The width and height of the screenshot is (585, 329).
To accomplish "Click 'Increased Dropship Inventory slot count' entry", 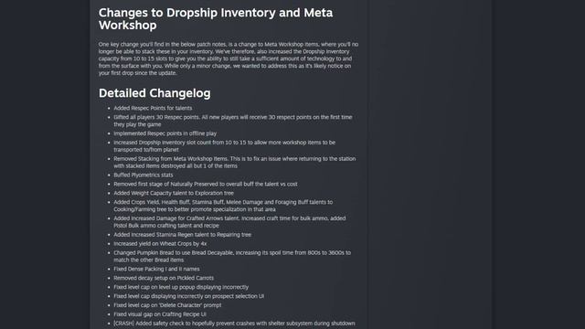I will point(225,146).
